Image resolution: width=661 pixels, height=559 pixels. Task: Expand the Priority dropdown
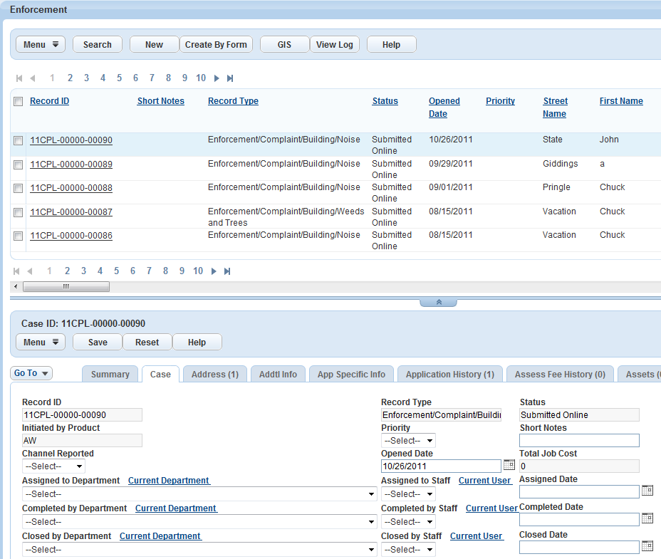pos(408,441)
